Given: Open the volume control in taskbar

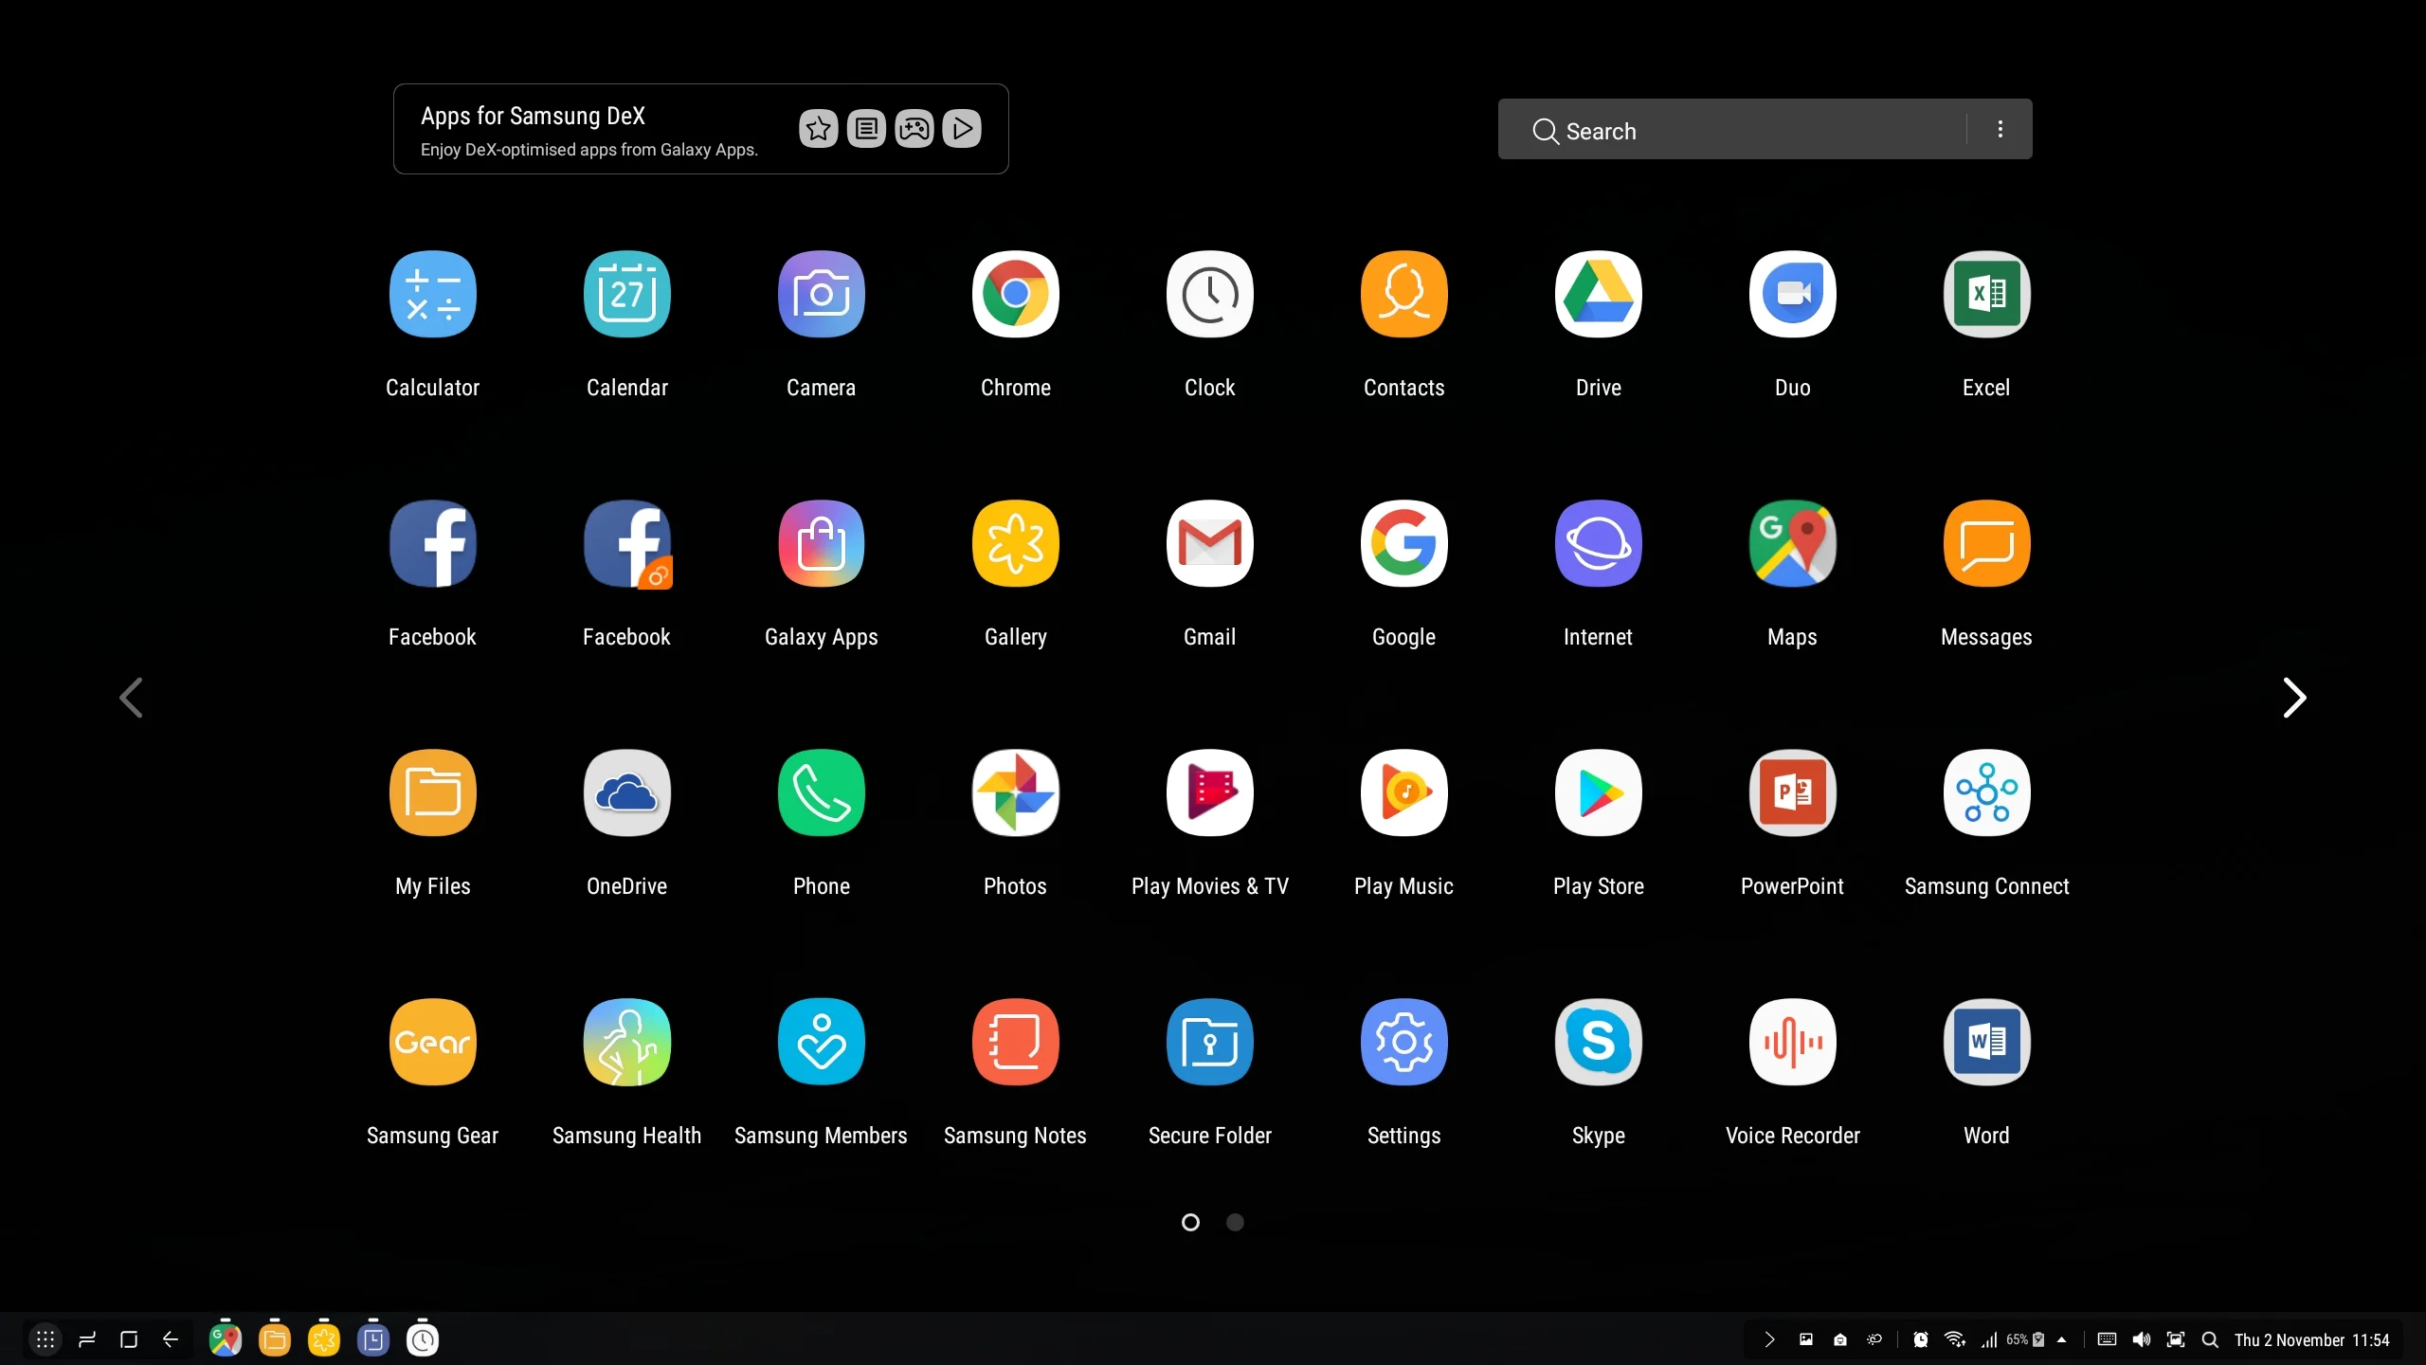Looking at the screenshot, I should [x=2142, y=1339].
